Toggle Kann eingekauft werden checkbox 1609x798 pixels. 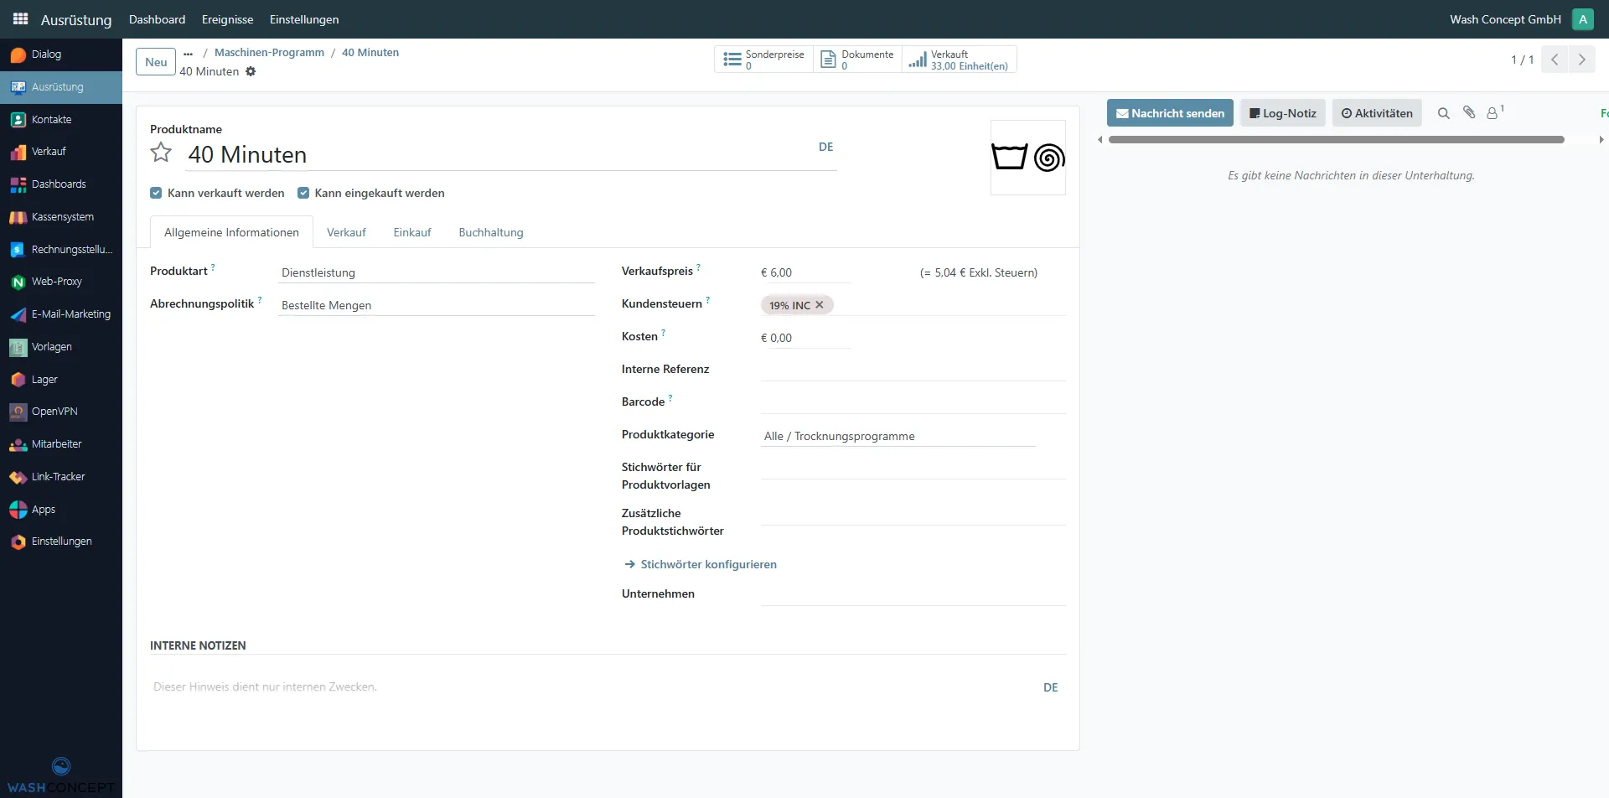[303, 193]
